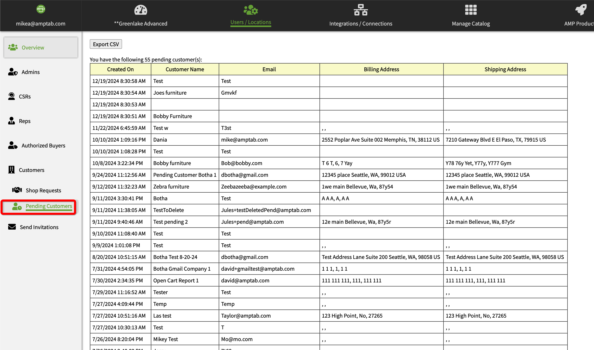Click the Zebra furniture customer row
This screenshot has height=350, width=594.
171,187
